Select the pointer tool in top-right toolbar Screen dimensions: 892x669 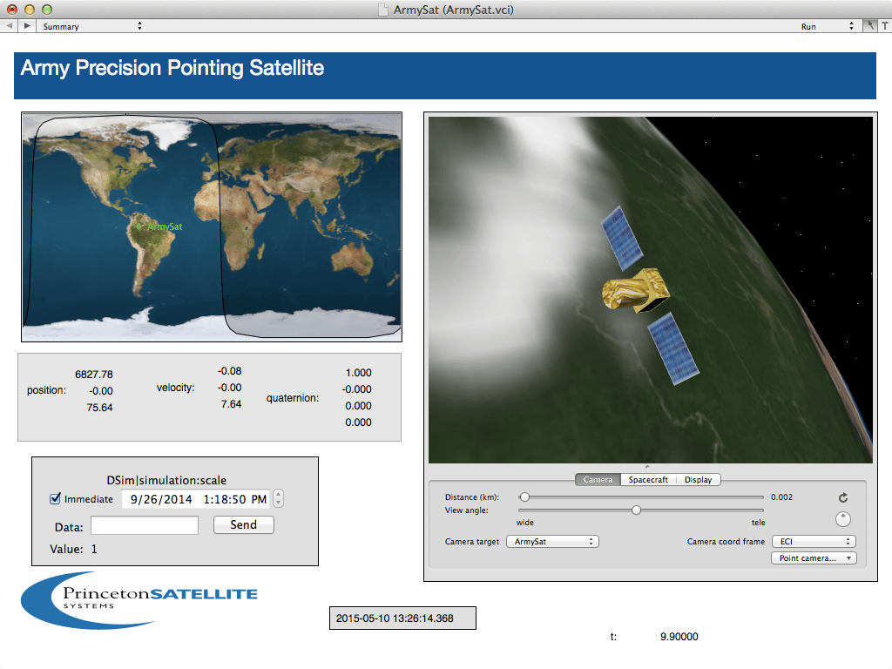[x=870, y=26]
